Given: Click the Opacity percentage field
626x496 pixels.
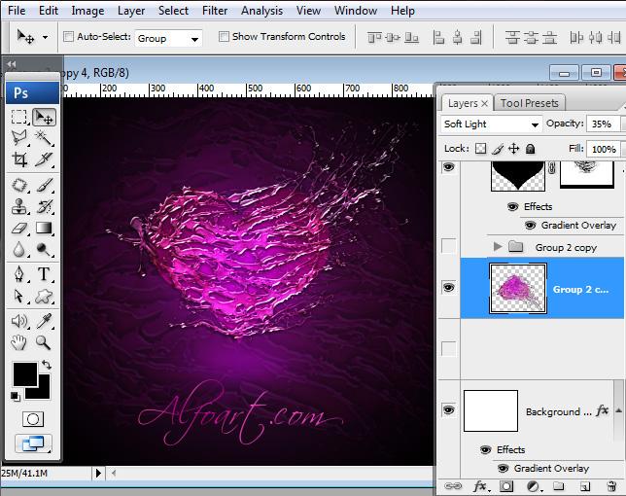Looking at the screenshot, I should pyautogui.click(x=601, y=124).
